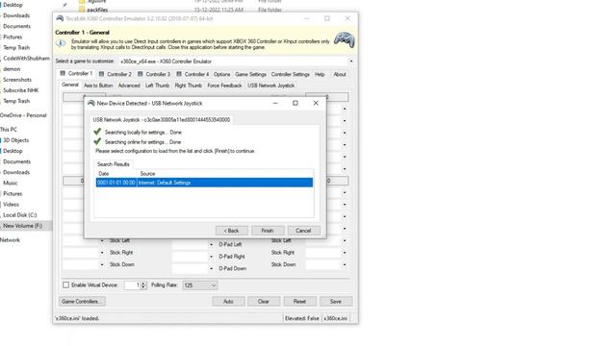
Task: Select the USB Network Joystick device tab in dialog
Action: click(161, 120)
